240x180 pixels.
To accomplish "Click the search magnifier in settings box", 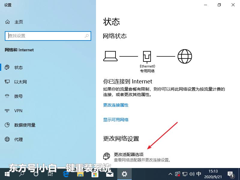I will point(87,36).
